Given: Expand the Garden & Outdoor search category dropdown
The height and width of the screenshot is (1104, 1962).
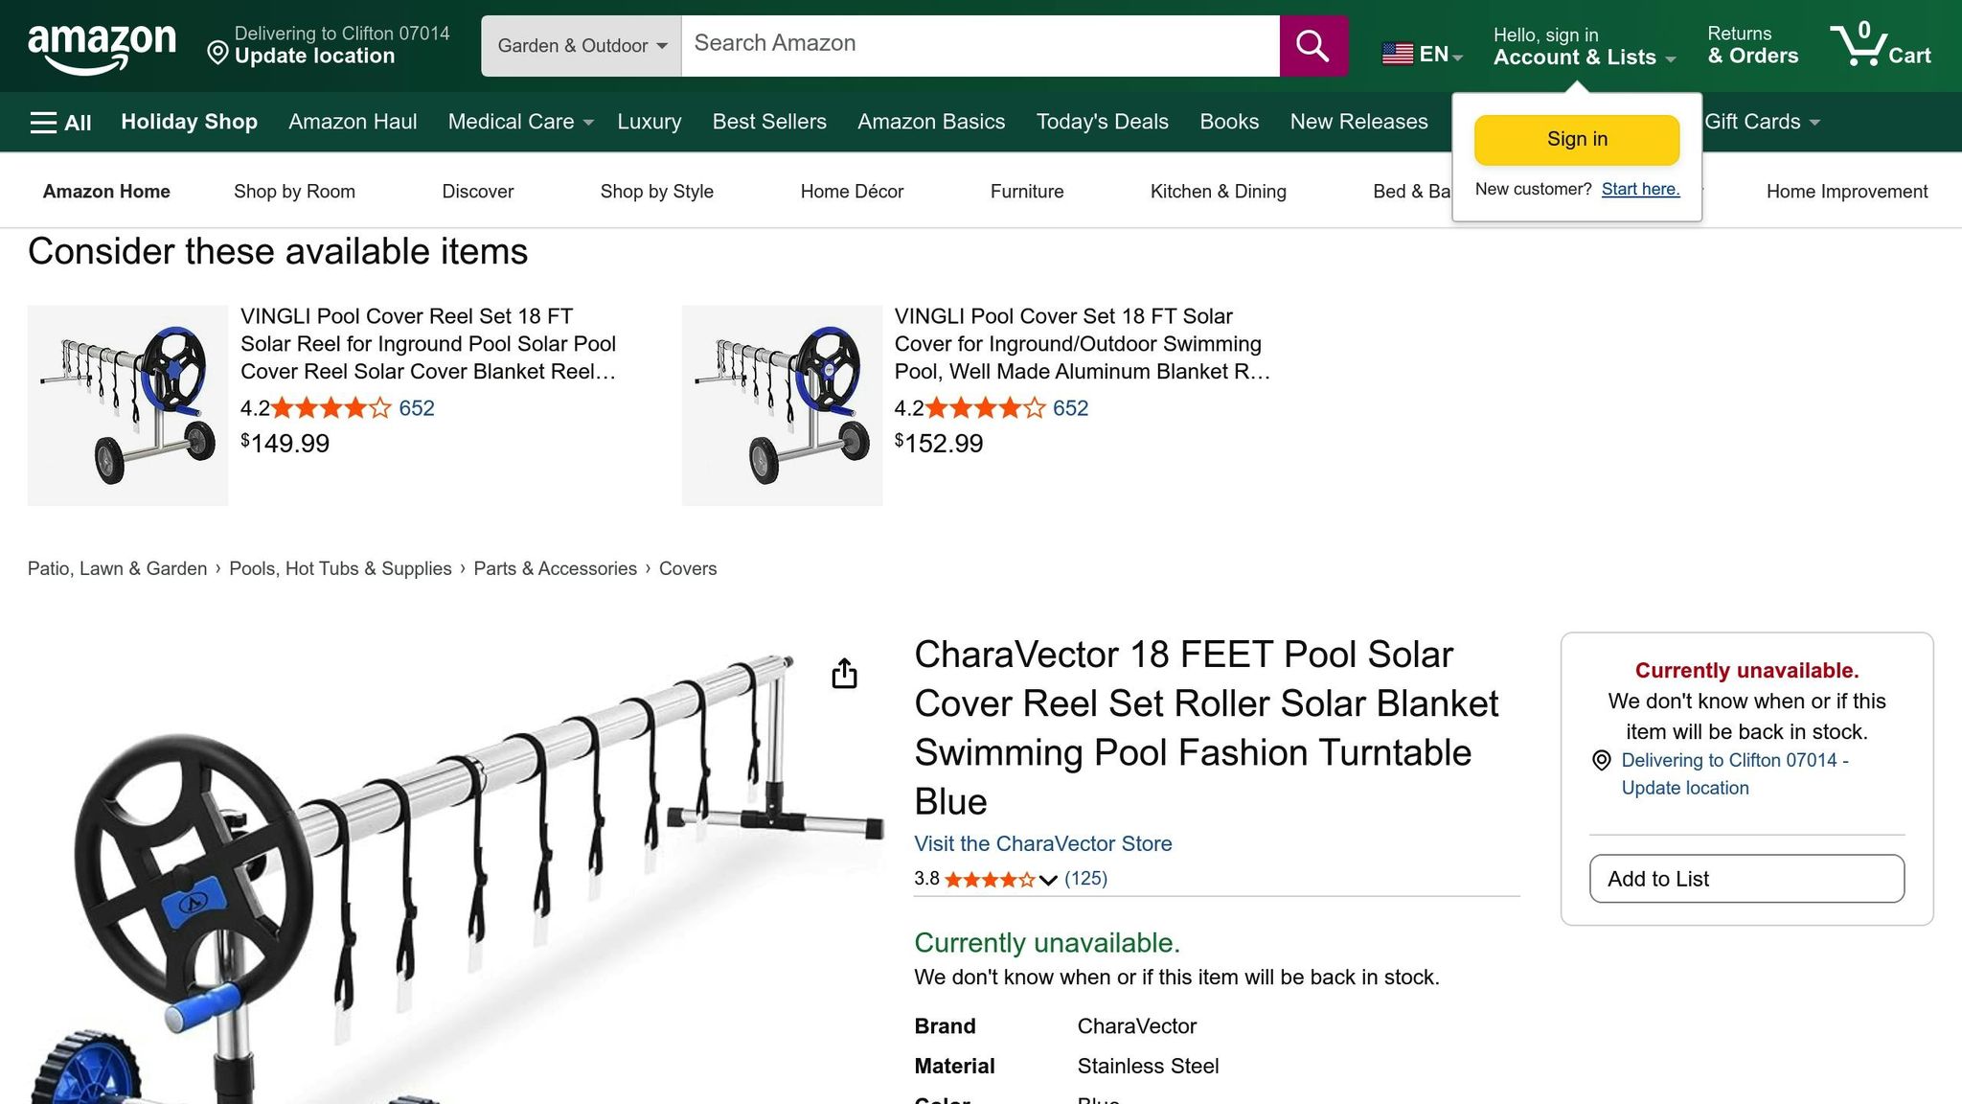Looking at the screenshot, I should coord(582,46).
